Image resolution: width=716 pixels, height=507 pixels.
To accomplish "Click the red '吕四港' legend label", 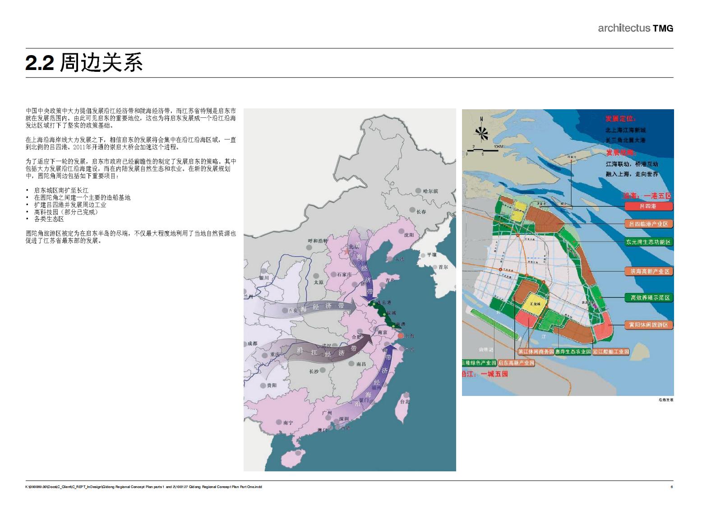I will (648, 206).
